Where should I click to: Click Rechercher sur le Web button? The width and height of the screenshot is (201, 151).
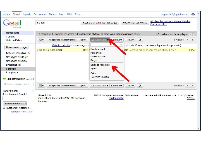135,23
